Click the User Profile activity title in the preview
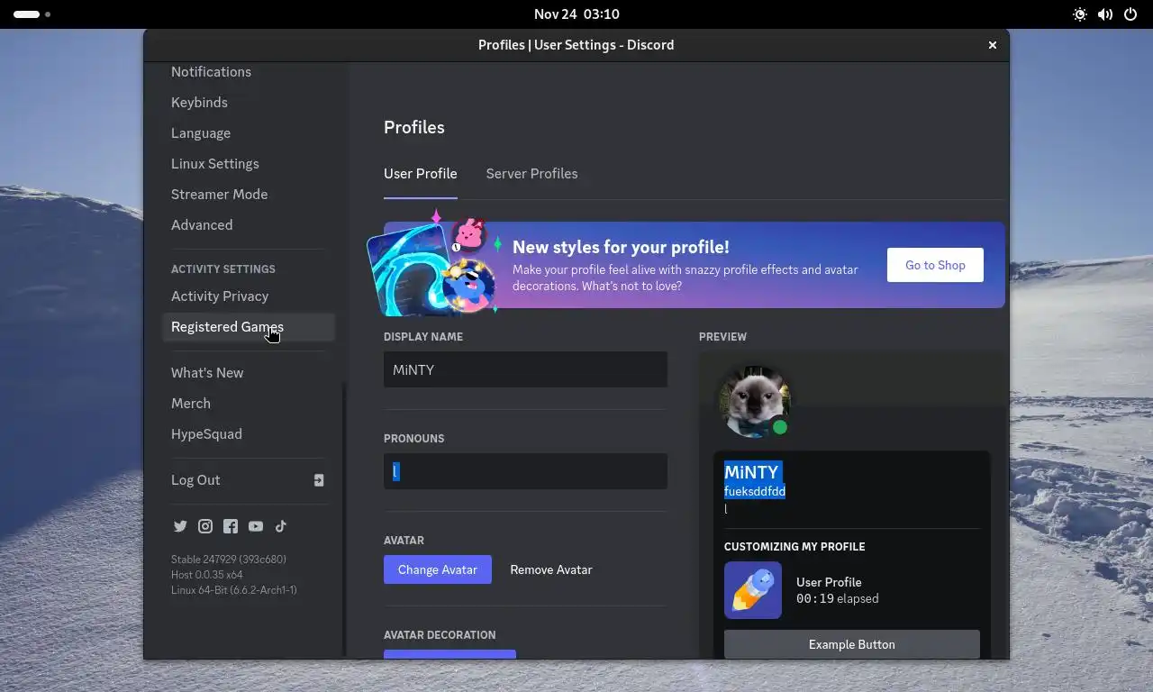1153x692 pixels. (829, 582)
